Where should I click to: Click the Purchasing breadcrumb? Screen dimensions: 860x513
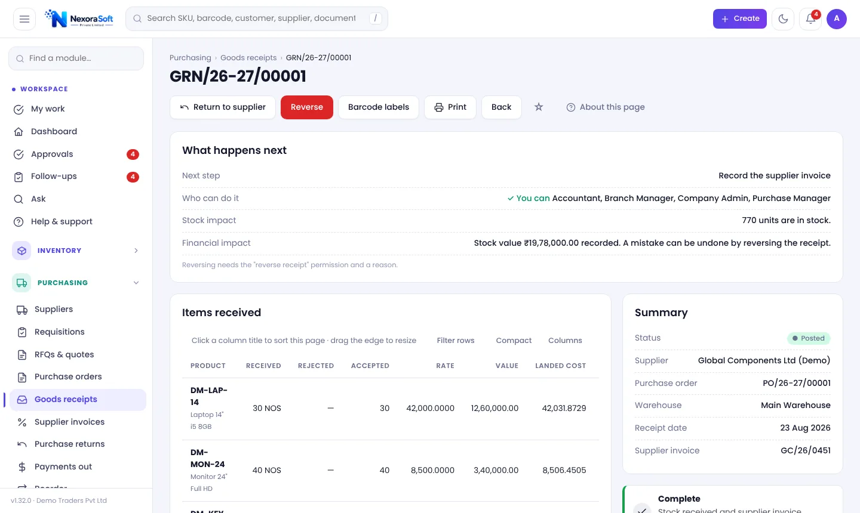tap(191, 58)
